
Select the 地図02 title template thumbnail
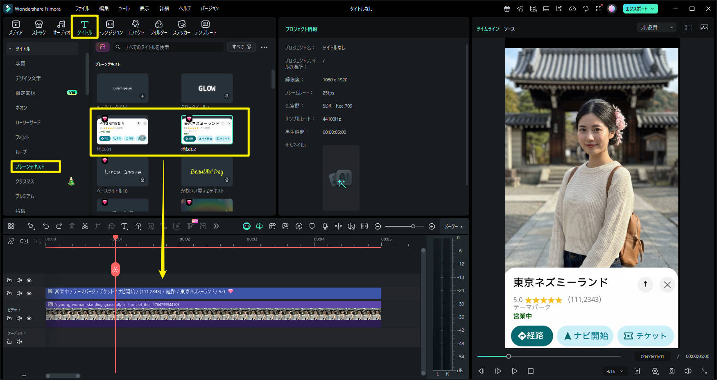pos(207,130)
